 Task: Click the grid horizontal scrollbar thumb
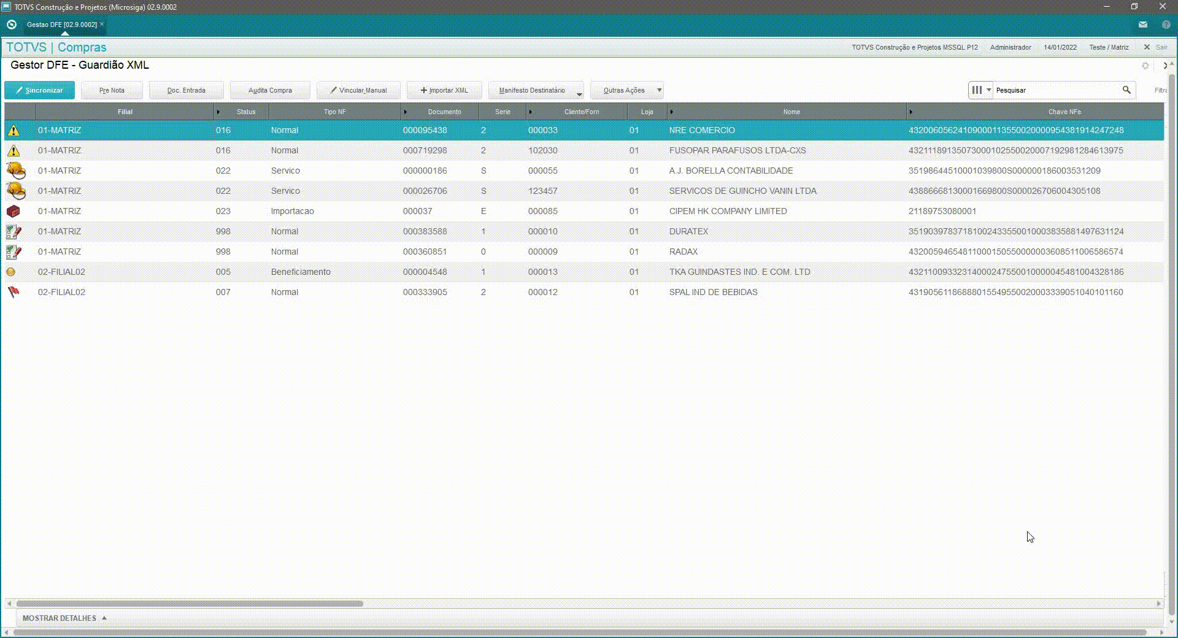click(190, 604)
